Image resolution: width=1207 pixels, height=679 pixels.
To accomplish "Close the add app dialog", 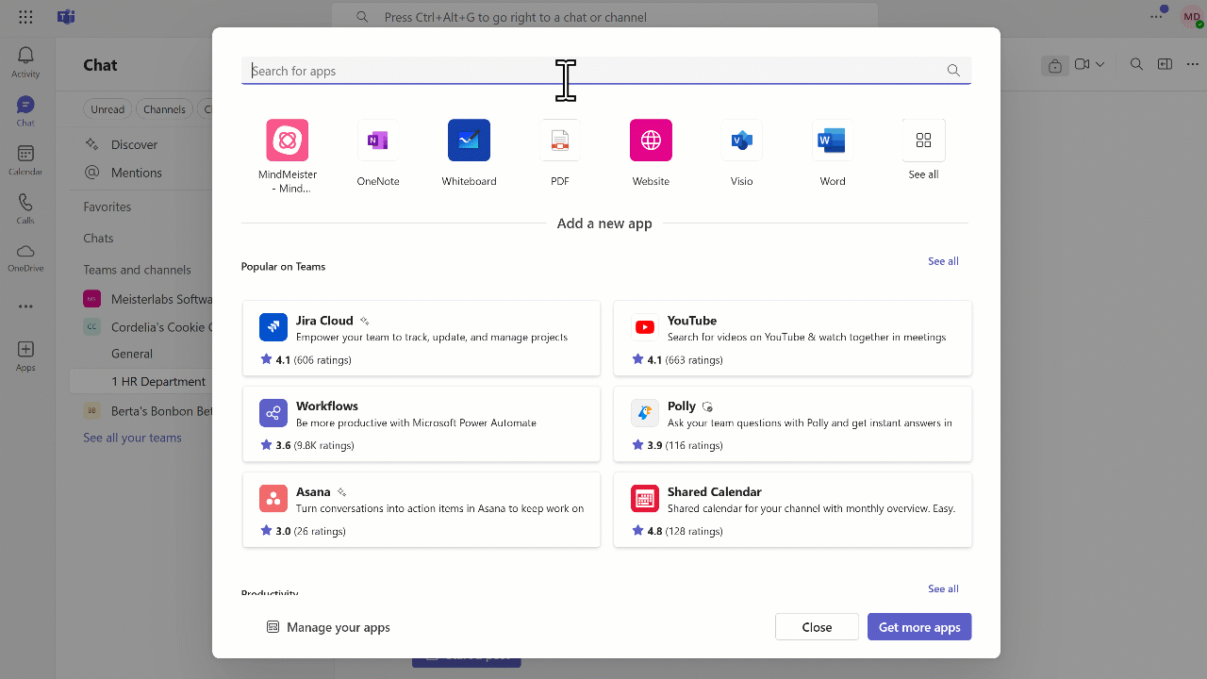I will [x=817, y=627].
